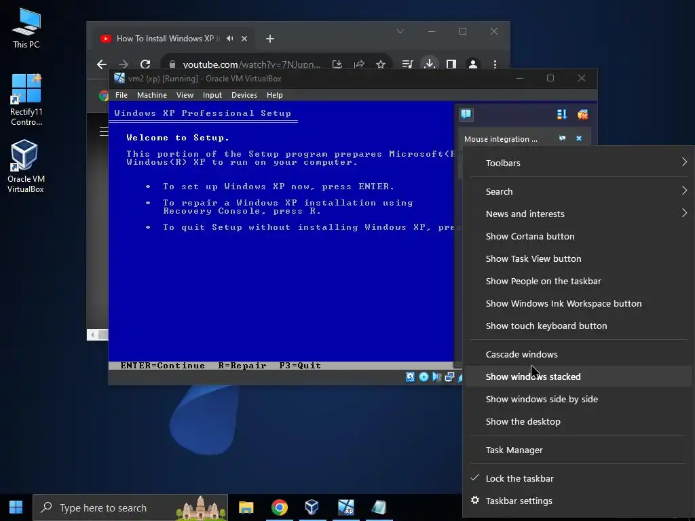Select Show windows side by side
Viewport: 695px width, 521px height.
(x=579, y=399)
